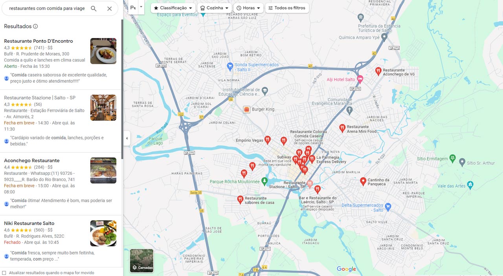Select the Restaurante sabores de casa pin

(240, 200)
